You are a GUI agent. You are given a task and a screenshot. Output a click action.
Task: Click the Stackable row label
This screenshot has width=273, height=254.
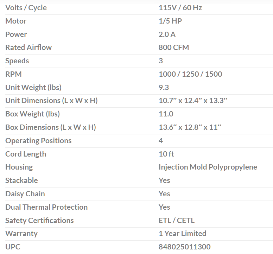point(21,180)
